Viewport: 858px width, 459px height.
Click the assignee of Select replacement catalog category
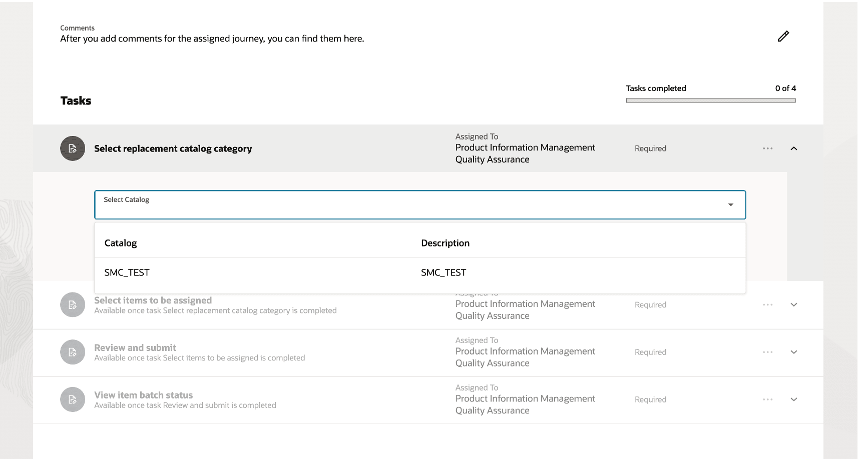coord(525,153)
